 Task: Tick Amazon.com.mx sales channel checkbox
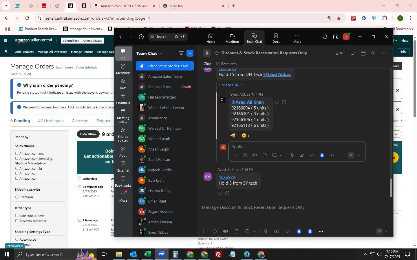pyautogui.click(x=17, y=153)
